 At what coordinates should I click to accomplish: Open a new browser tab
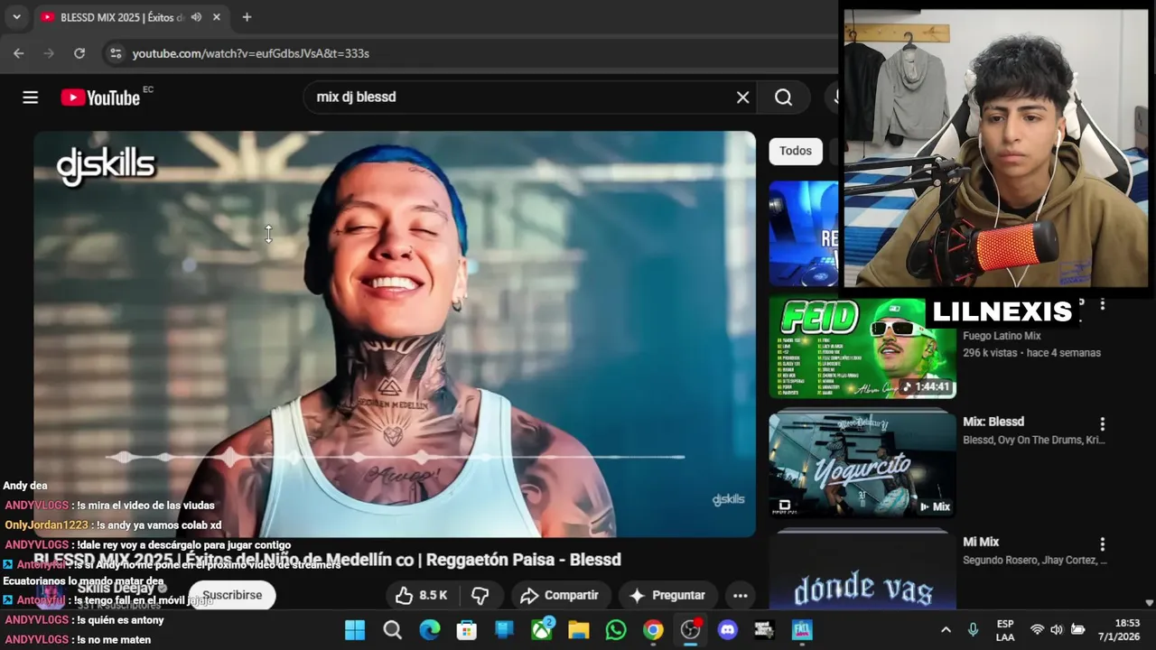(247, 17)
